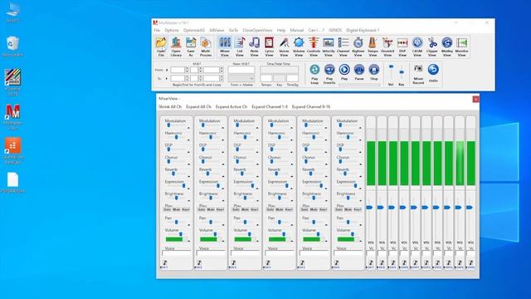
Task: Open the Options menu
Action: [x=172, y=30]
